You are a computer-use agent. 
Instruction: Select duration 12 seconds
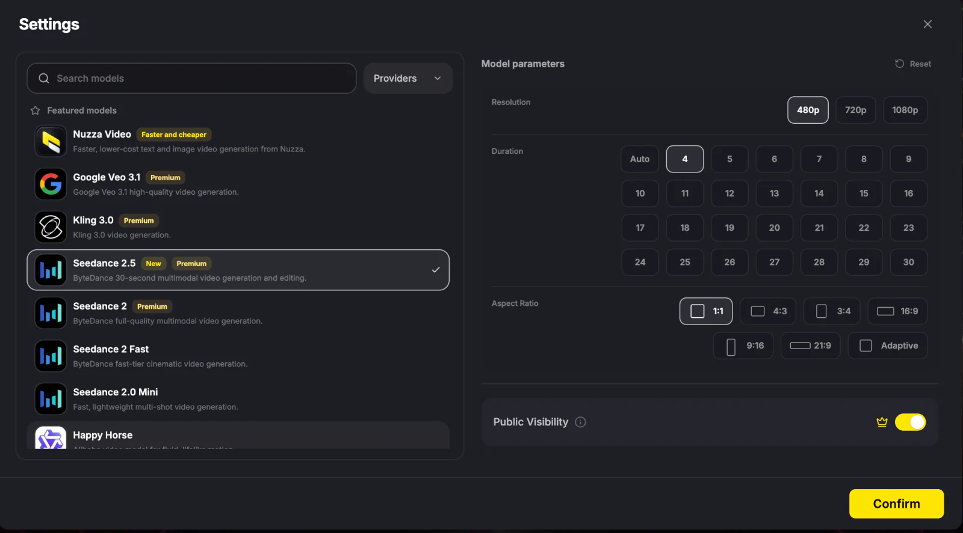point(729,193)
